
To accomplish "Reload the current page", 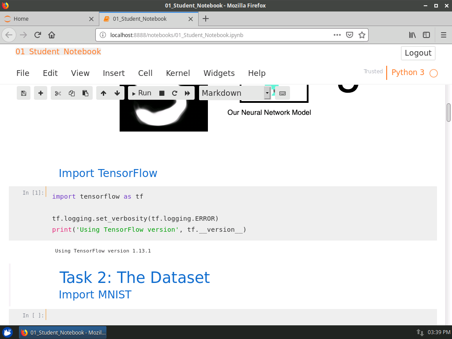I will [38, 35].
